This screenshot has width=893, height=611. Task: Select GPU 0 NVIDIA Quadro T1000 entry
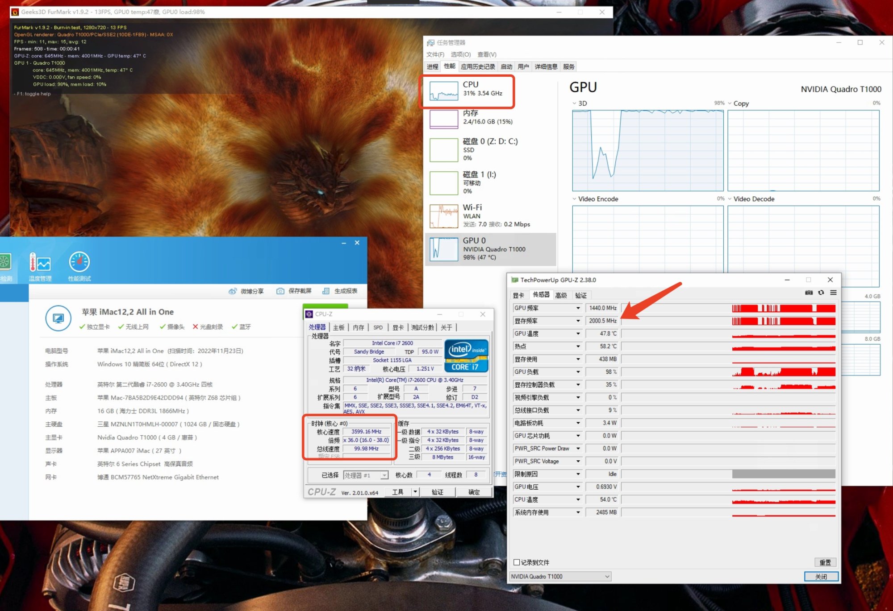tap(490, 249)
